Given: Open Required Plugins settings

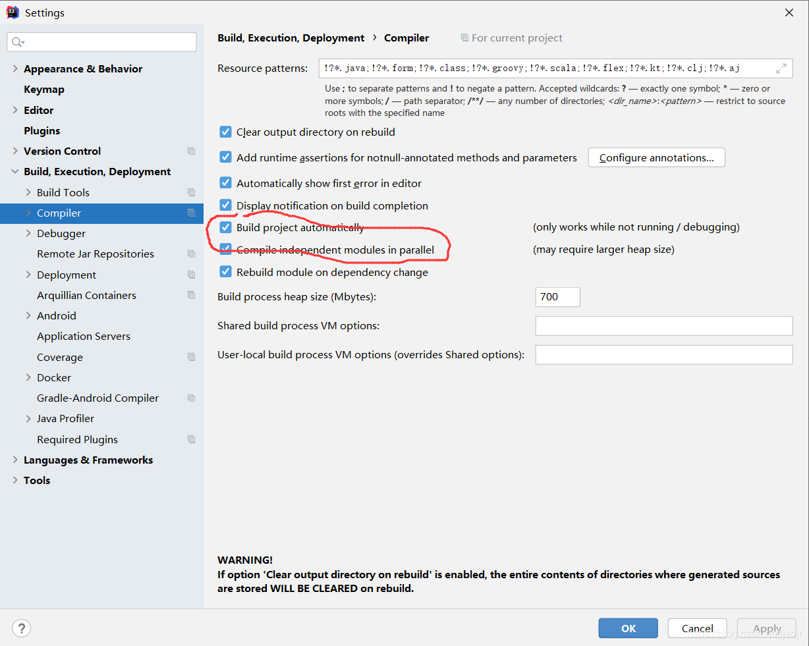Looking at the screenshot, I should [77, 439].
